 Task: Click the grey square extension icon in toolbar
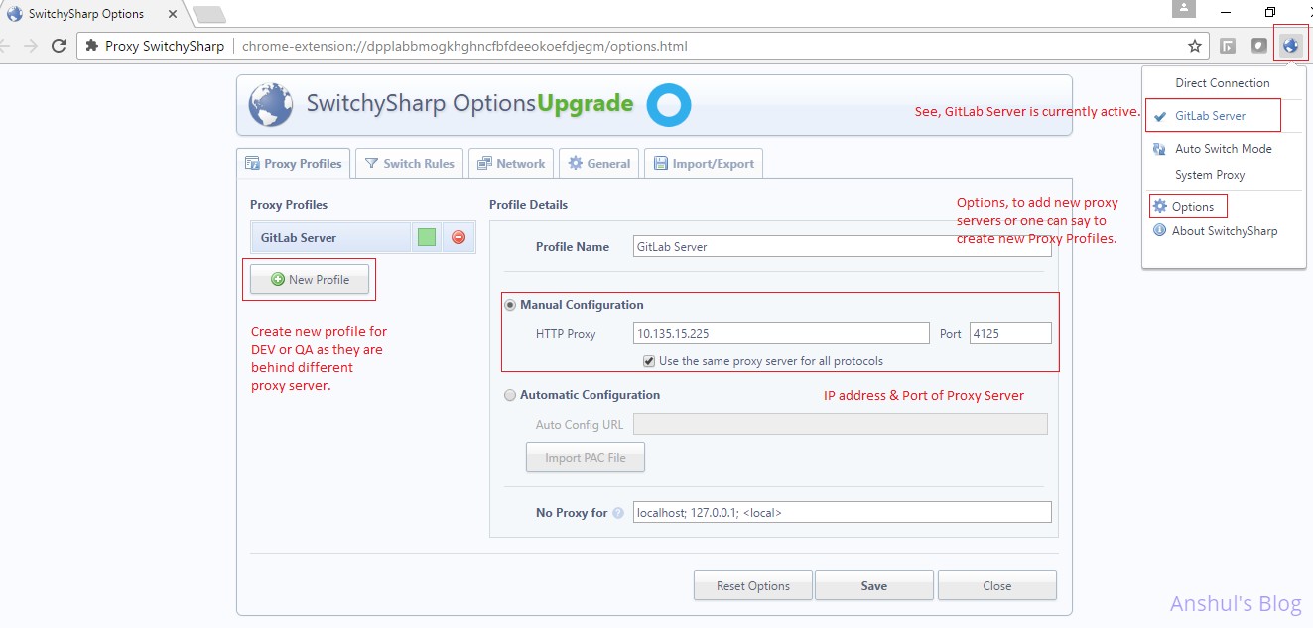pyautogui.click(x=1228, y=46)
